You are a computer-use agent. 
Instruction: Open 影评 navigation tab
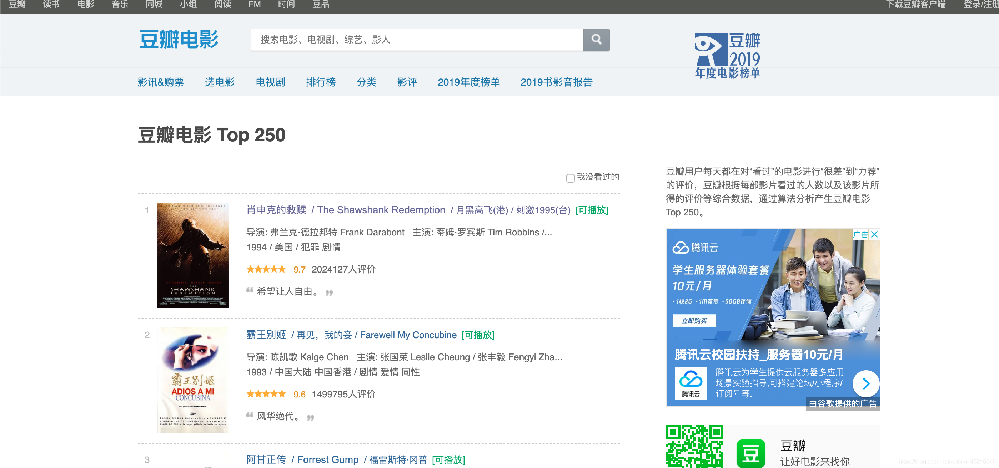coord(407,82)
